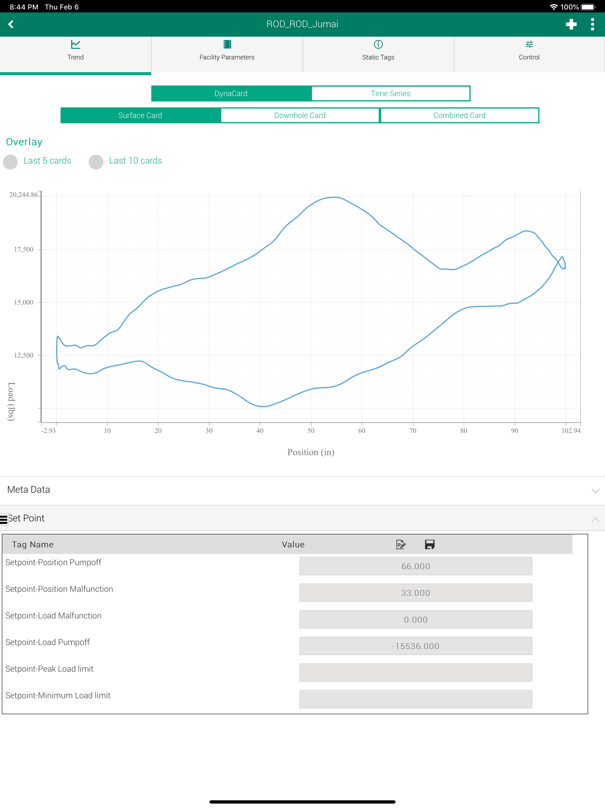Tap the plus add icon
Screen dimensions: 605x808
(x=571, y=24)
